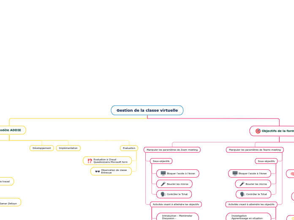The height and width of the screenshot is (220, 294).
Task: Select Contrôler le Tchat text under Teams
Action: pos(256,194)
